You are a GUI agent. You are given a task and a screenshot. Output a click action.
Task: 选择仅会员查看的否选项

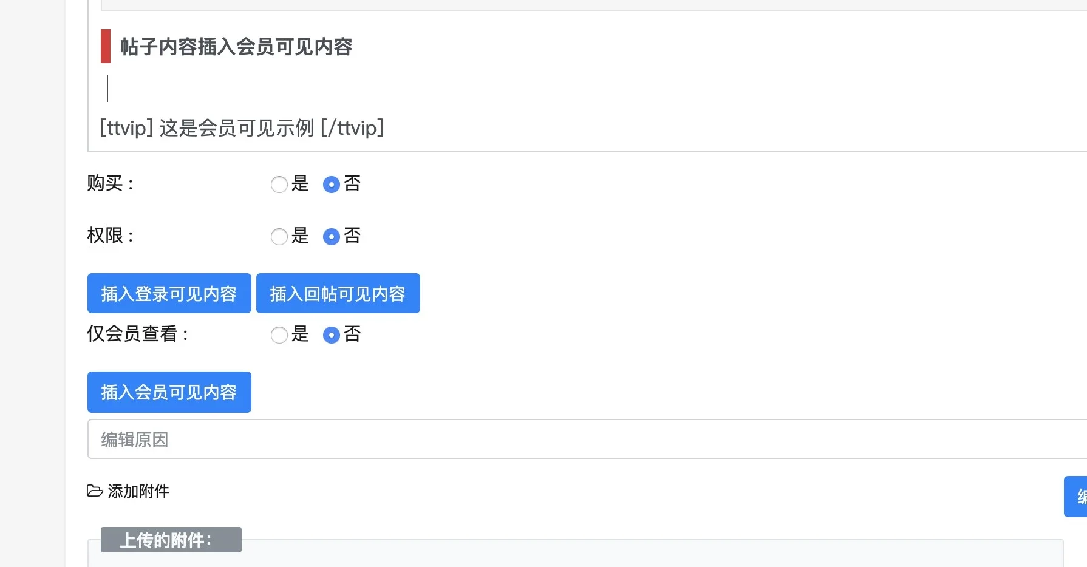coord(332,334)
